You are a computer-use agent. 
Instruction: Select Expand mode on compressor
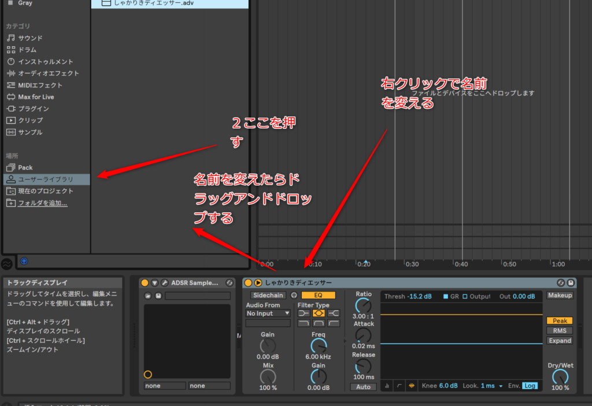tap(560, 341)
